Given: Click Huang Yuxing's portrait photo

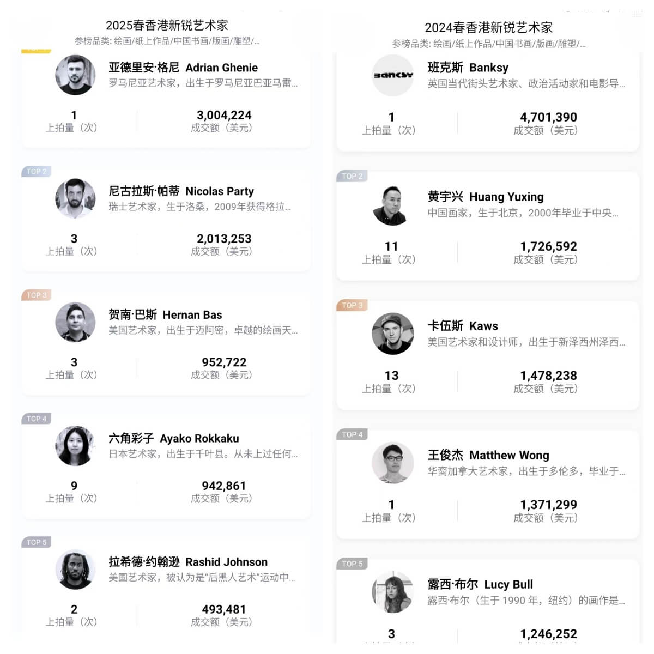Looking at the screenshot, I should click(x=392, y=204).
